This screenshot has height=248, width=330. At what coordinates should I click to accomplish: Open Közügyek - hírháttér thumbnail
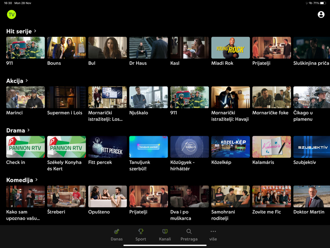(190, 147)
